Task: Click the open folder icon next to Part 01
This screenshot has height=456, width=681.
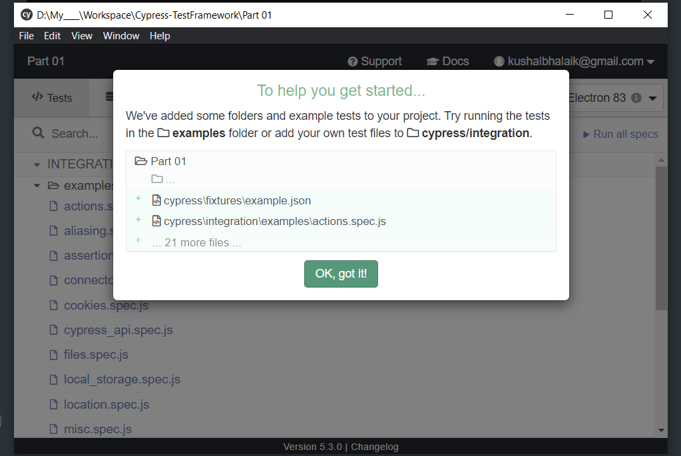Action: coord(140,161)
